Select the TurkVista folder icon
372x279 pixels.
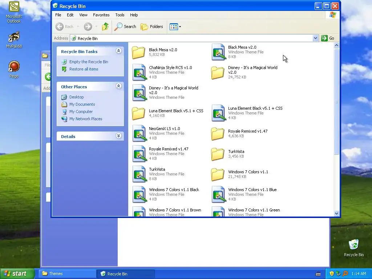click(x=218, y=154)
